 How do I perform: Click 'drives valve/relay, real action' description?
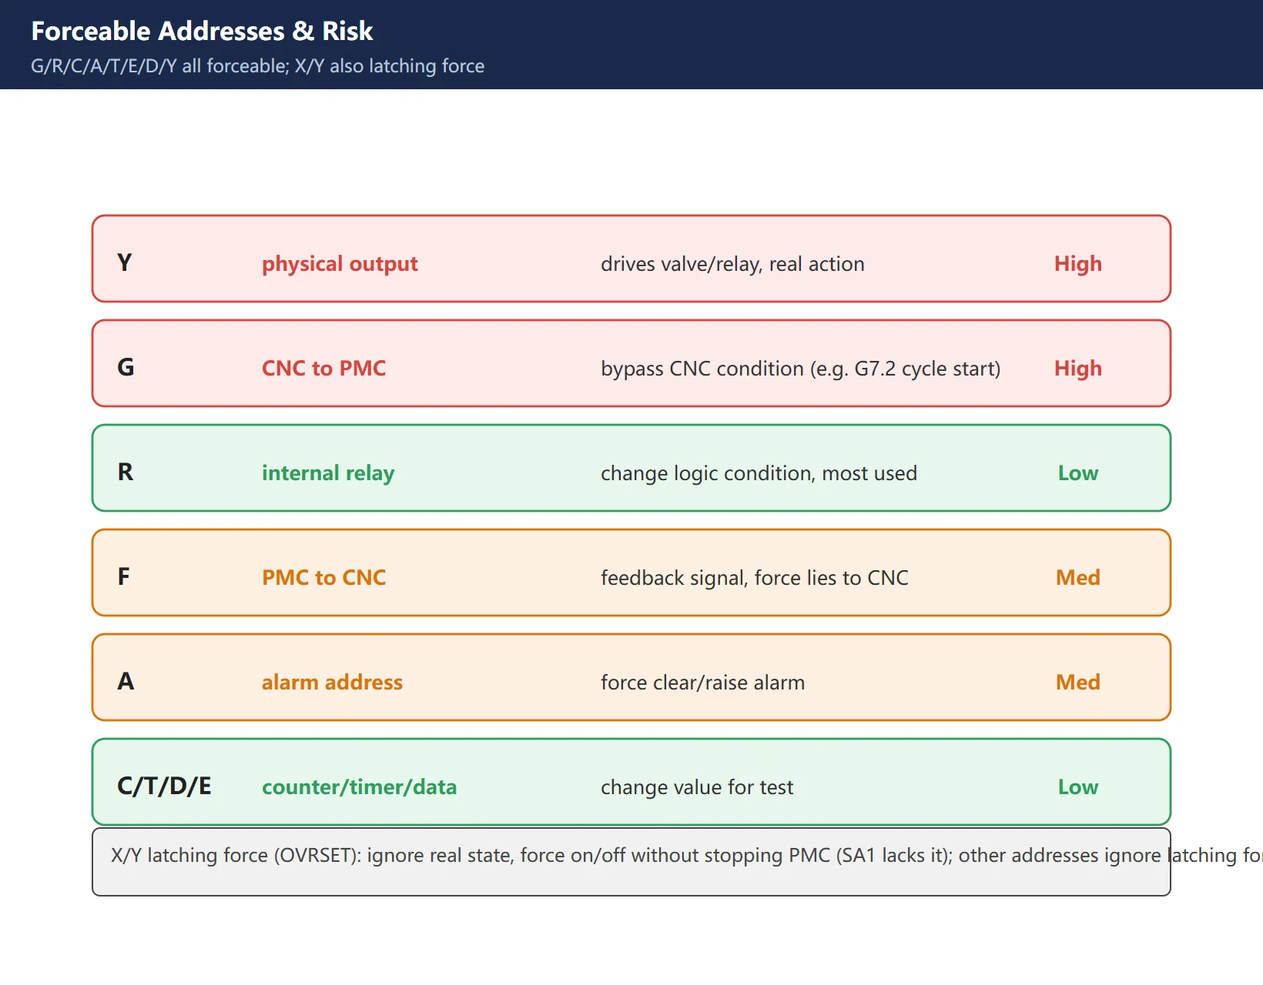pos(732,264)
